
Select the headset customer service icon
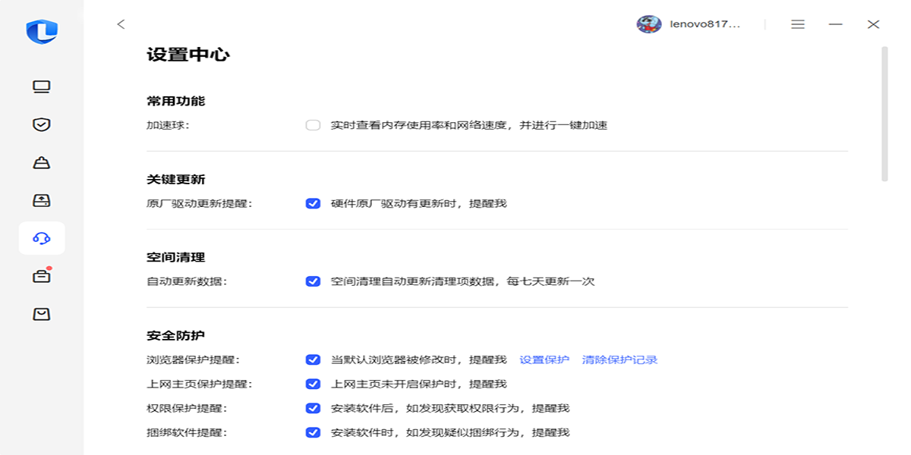tap(42, 238)
